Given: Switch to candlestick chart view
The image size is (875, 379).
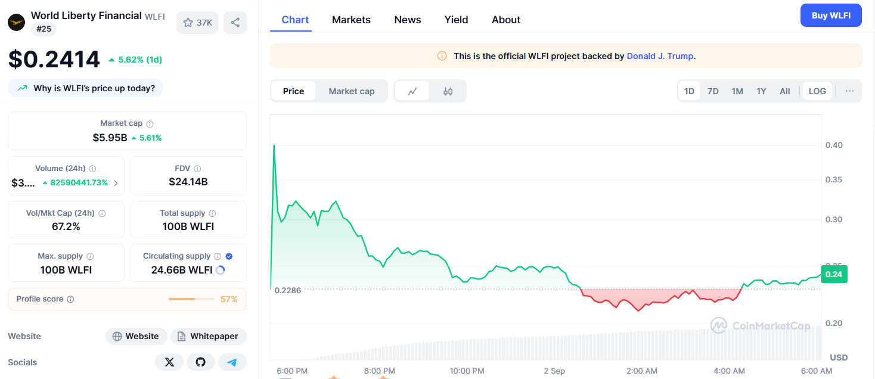Looking at the screenshot, I should coord(448,91).
